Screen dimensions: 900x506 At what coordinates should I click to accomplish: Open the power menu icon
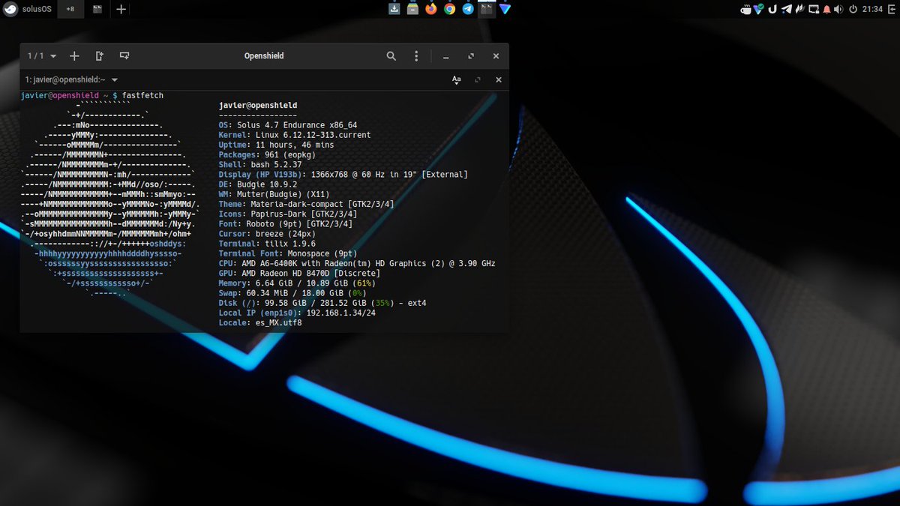coord(853,10)
